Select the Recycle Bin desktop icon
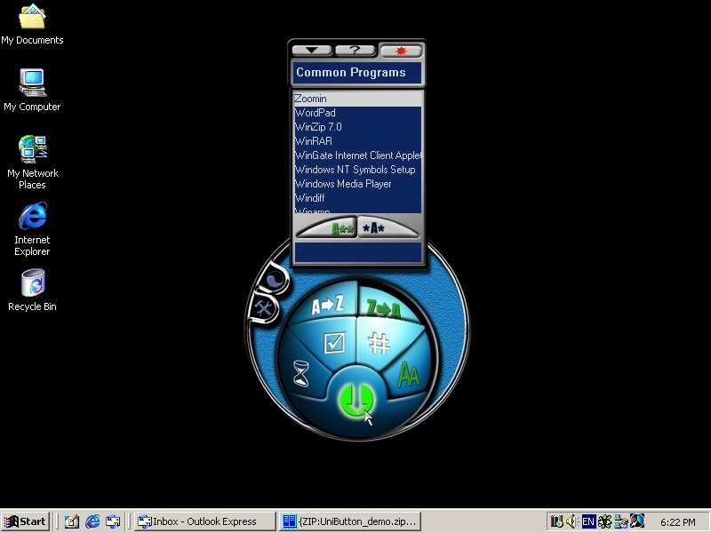The height and width of the screenshot is (533, 711). (x=32, y=290)
